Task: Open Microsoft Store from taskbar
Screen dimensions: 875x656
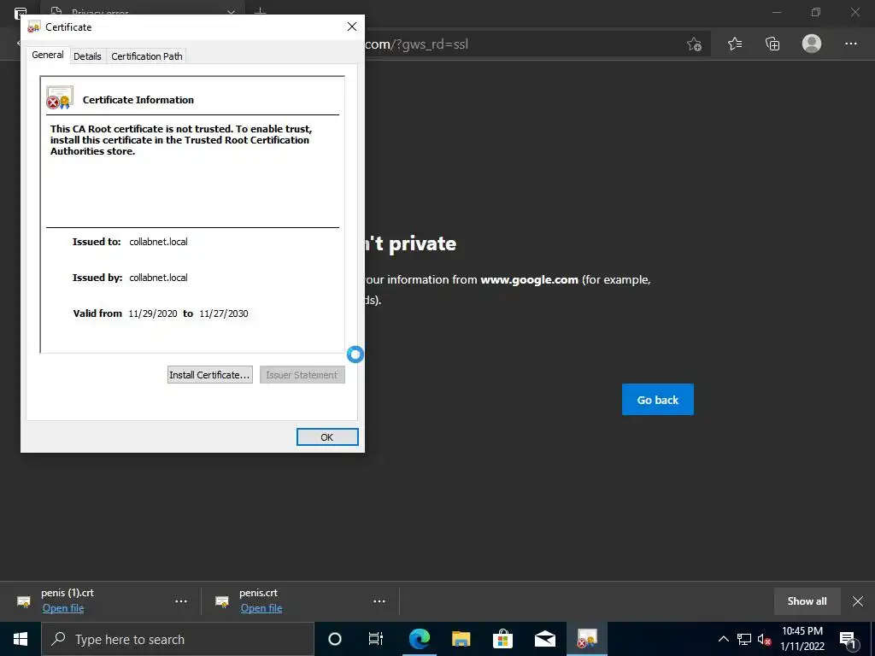Action: pyautogui.click(x=502, y=639)
